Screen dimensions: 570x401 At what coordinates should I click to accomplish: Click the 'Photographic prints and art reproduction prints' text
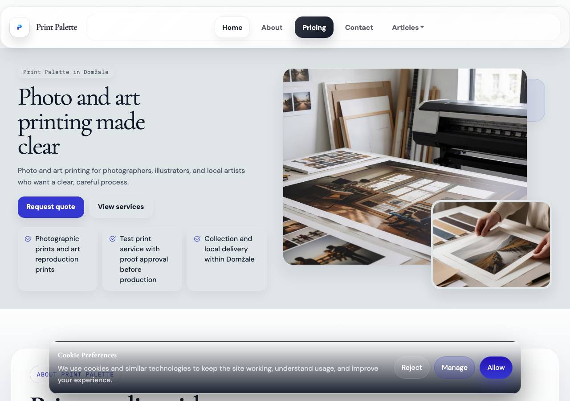click(x=58, y=254)
